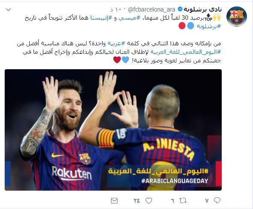Open FC Barcelona profile avatar

pos(236,17)
